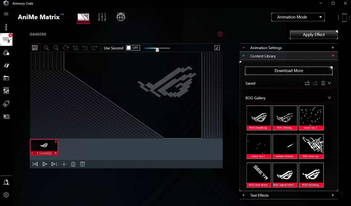Jump to the first frame
The height and width of the screenshot is (206, 351).
click(x=35, y=164)
